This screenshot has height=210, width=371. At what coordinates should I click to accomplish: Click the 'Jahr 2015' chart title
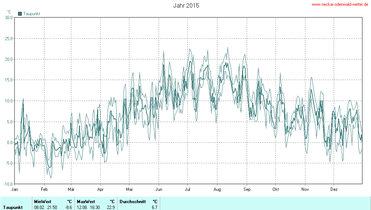186,5
